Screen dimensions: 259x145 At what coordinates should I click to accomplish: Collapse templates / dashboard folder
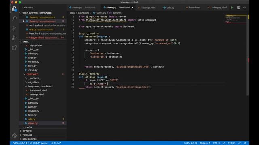pos(26,87)
